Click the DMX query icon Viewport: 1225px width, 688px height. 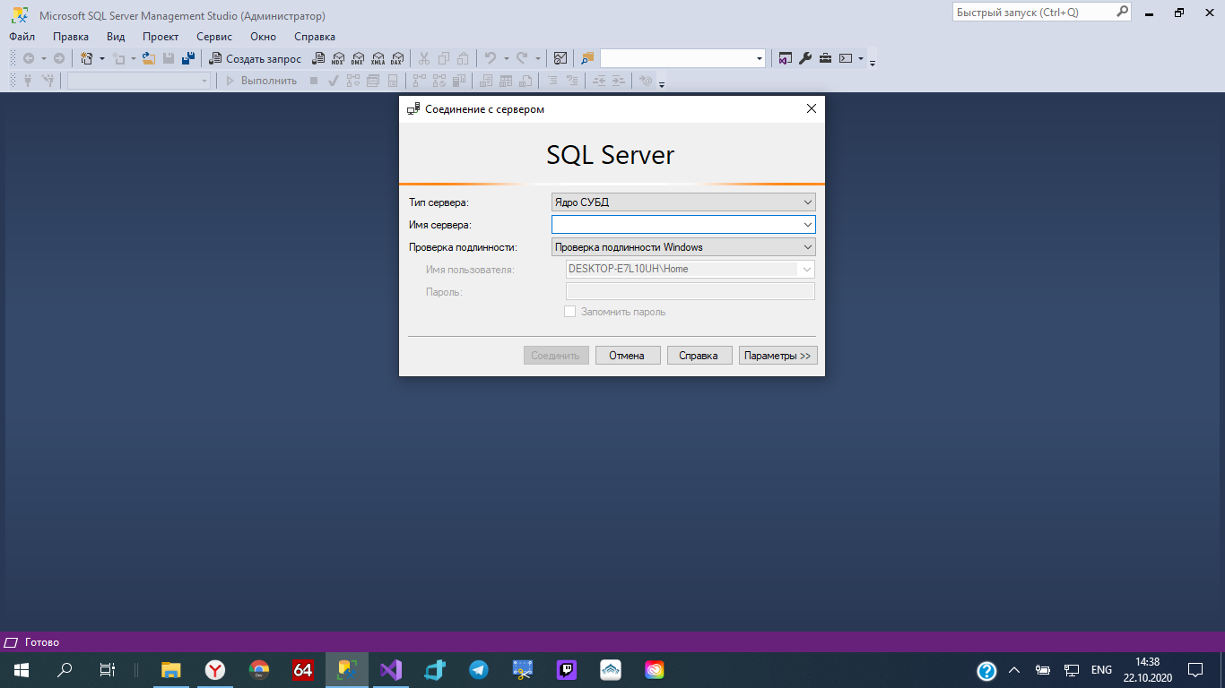pos(358,58)
